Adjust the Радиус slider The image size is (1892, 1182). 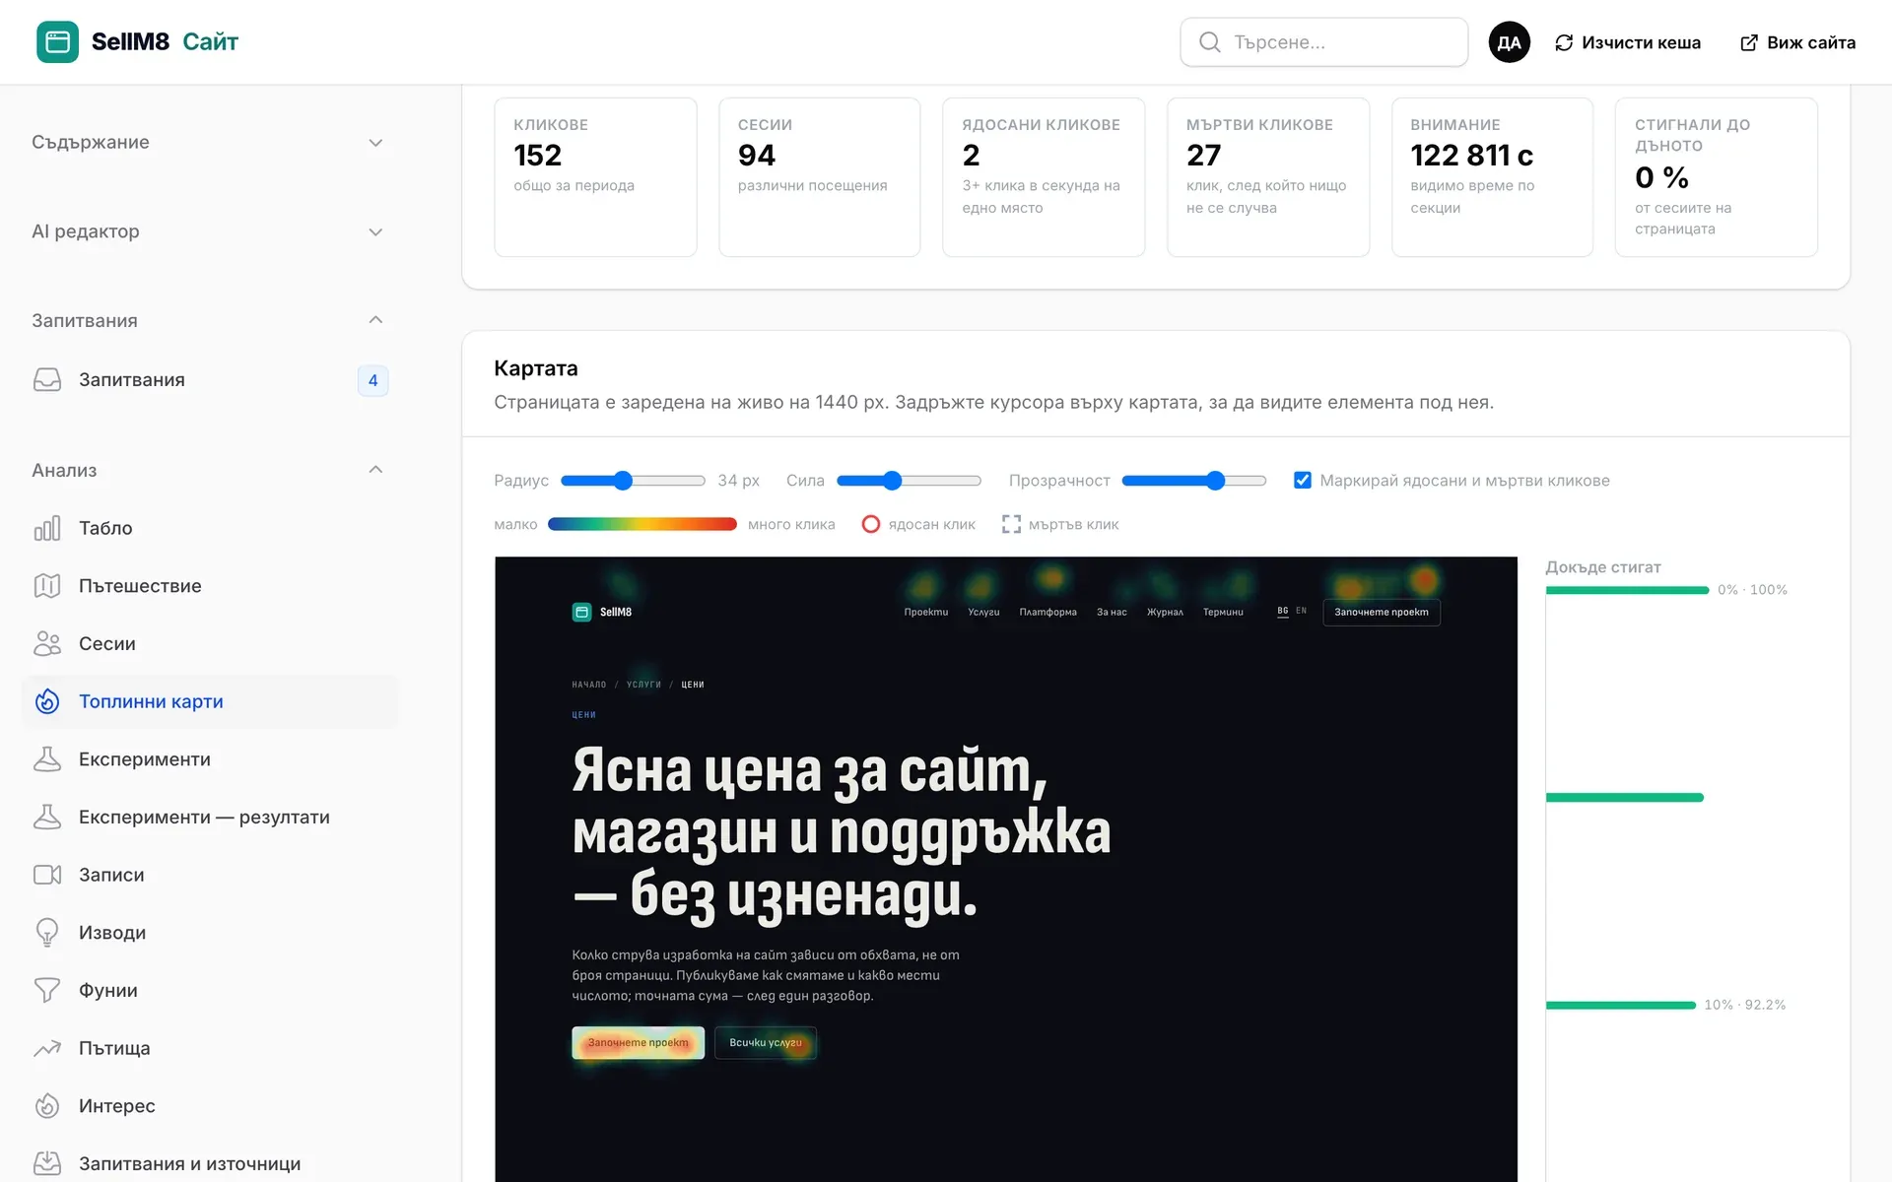pyautogui.click(x=633, y=481)
